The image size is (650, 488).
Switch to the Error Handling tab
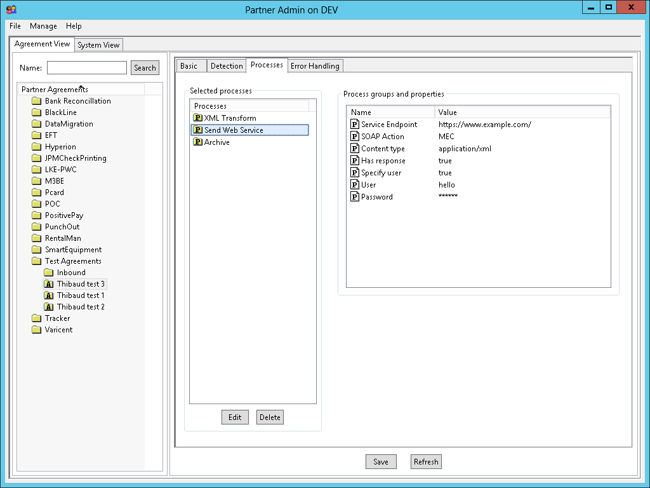315,66
